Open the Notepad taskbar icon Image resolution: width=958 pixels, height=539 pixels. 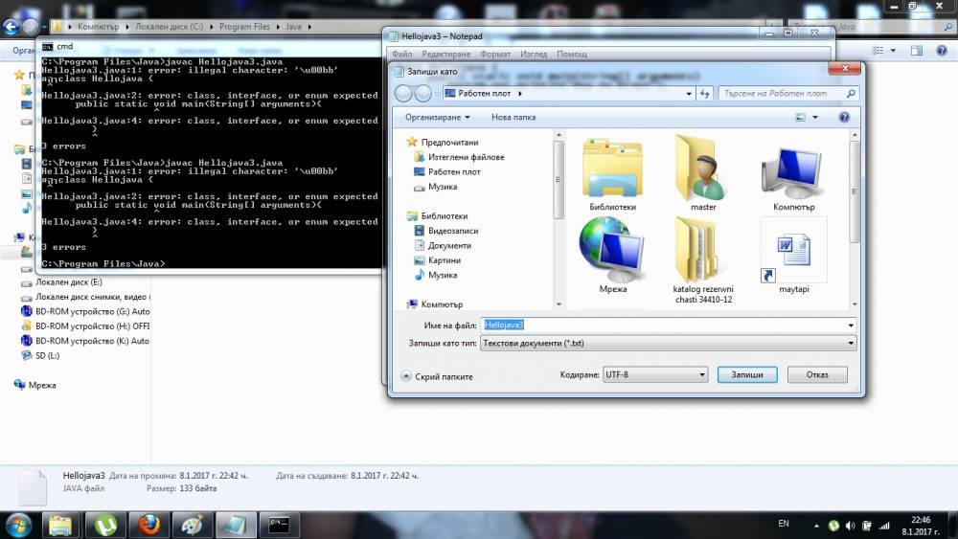[x=236, y=525]
